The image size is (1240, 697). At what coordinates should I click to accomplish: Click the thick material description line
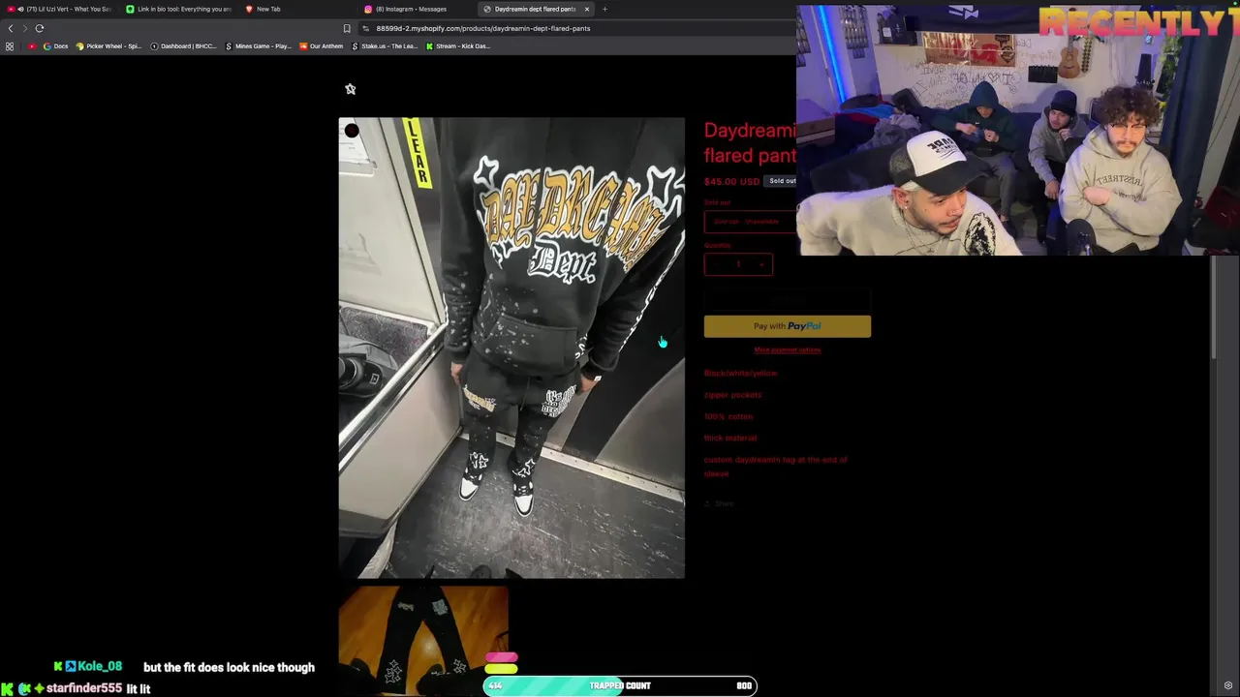click(730, 438)
